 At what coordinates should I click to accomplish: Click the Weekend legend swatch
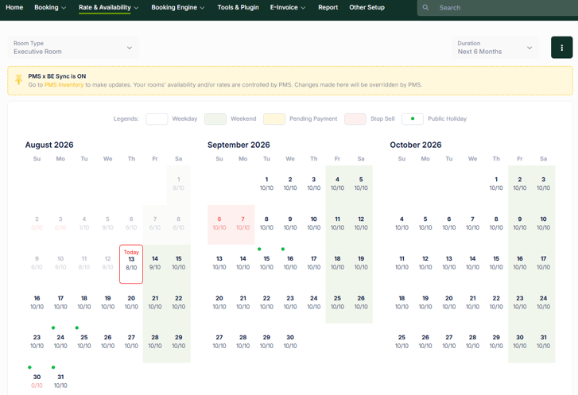click(215, 118)
